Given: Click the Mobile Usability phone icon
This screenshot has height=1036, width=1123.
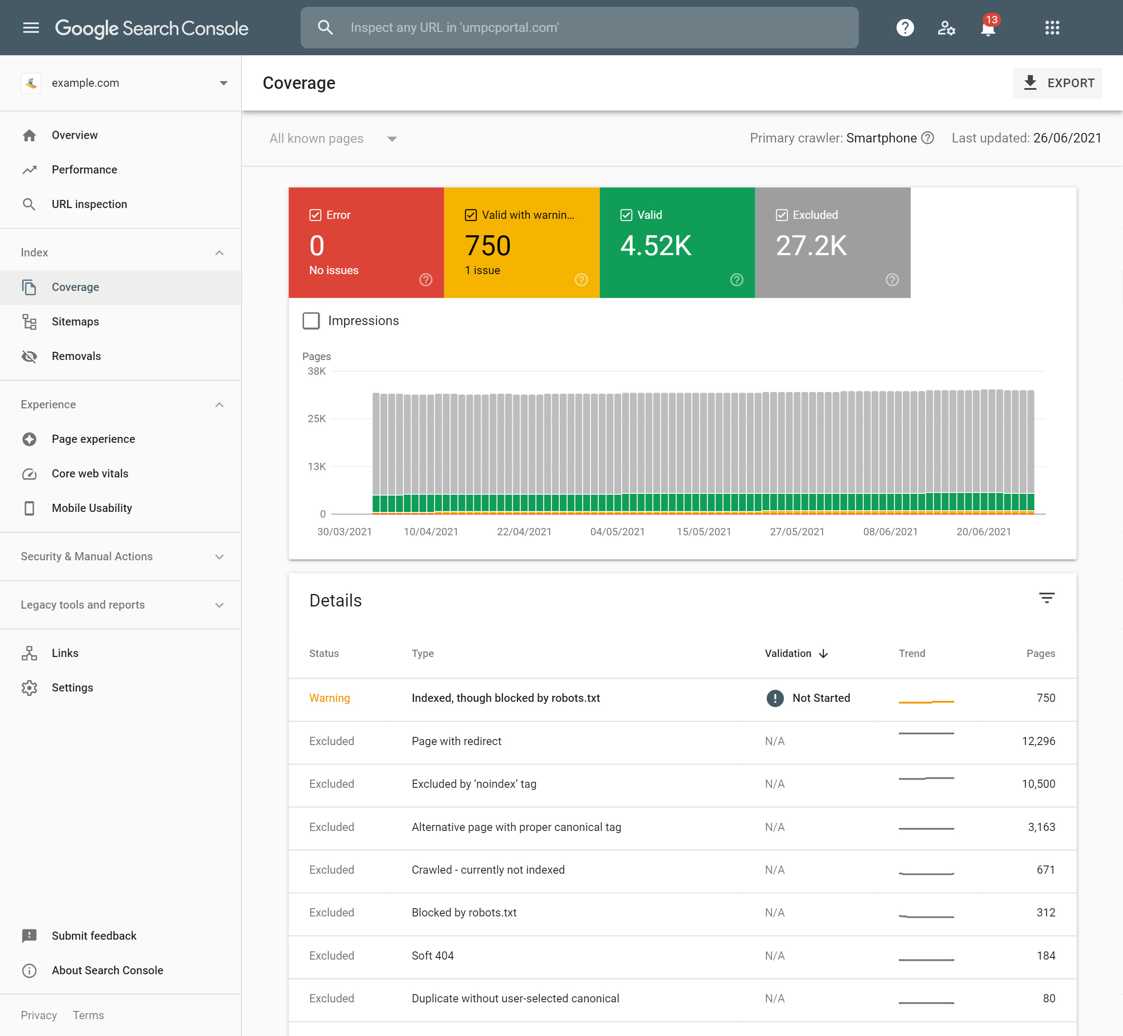Looking at the screenshot, I should (29, 509).
